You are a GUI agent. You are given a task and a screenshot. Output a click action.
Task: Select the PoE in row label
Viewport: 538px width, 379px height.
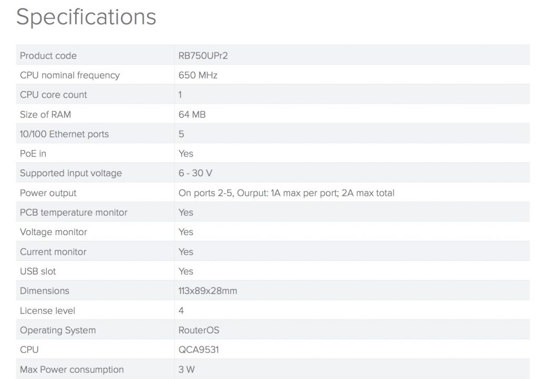pyautogui.click(x=33, y=154)
